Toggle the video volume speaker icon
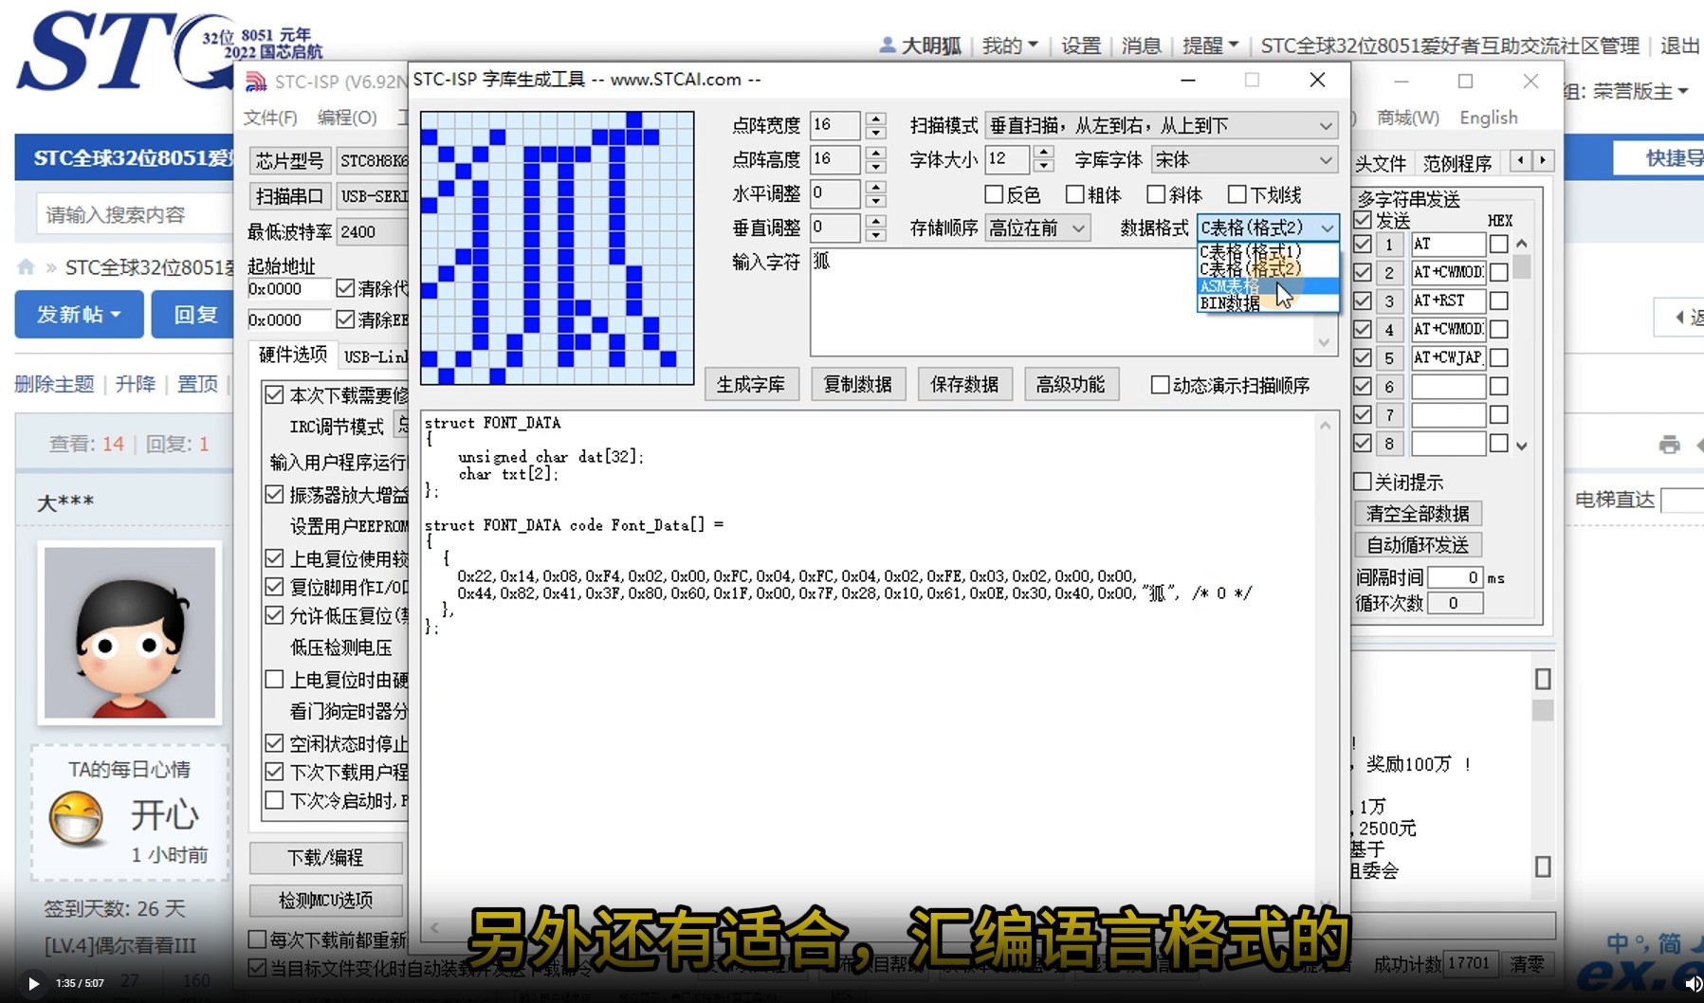Screen dimensions: 1704x1003 tap(1693, 984)
